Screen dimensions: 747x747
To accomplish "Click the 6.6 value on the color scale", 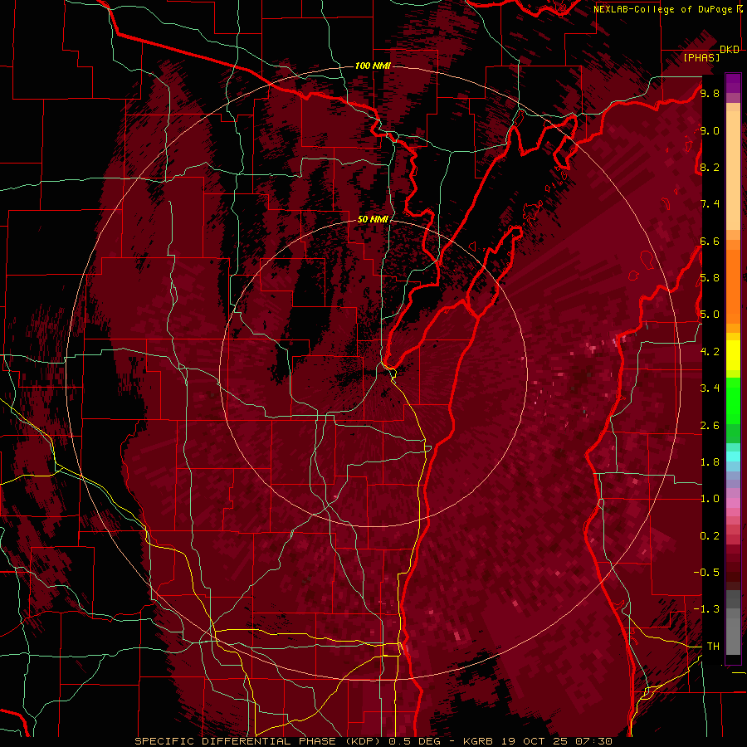I will (710, 241).
